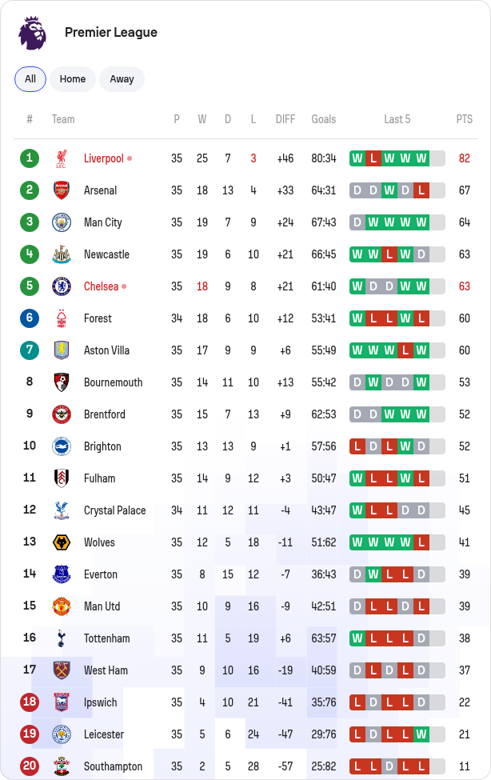Image resolution: width=491 pixels, height=780 pixels.
Task: Switch to the Away standings tab
Action: click(x=122, y=79)
